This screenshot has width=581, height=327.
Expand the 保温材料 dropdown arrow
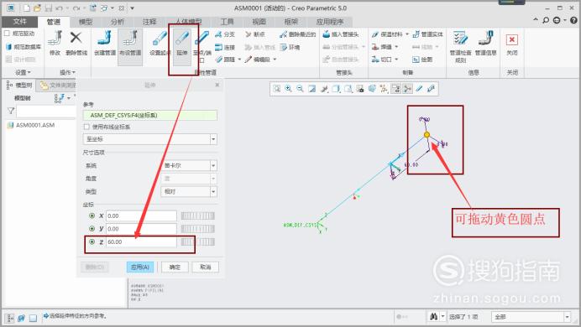pos(407,34)
